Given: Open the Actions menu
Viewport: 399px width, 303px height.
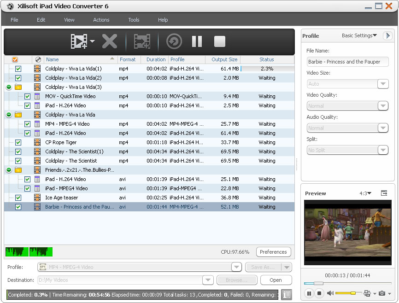Looking at the screenshot, I should click(101, 20).
